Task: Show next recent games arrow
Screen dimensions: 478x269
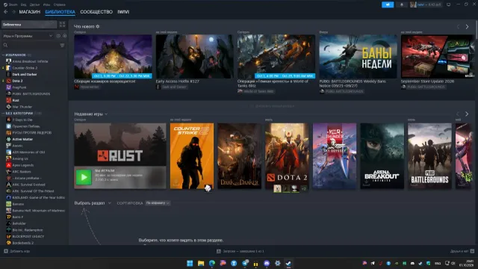Action: point(467,114)
